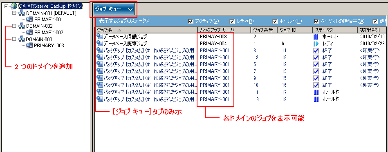The width and height of the screenshot is (388, 152).
Task: Select the データベース保護ジョブ row
Action: (x=241, y=37)
